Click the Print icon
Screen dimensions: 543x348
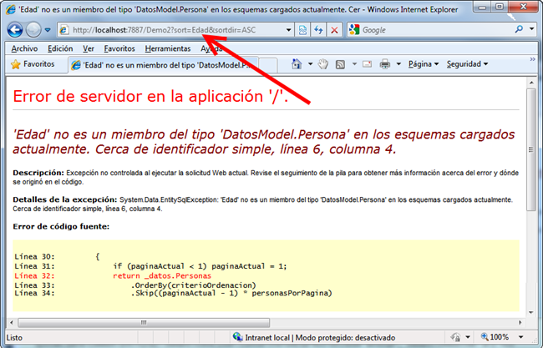[x=385, y=64]
